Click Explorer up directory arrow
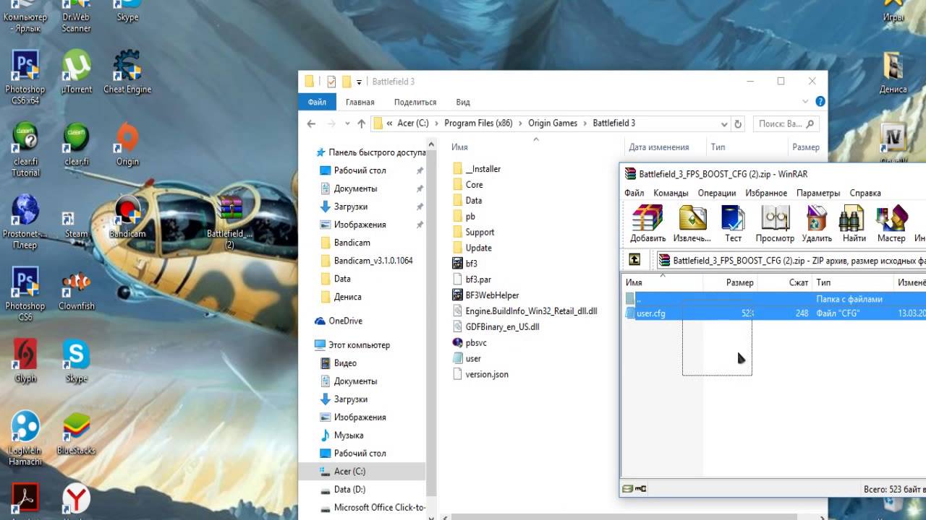Screen dimensions: 926x520 coord(362,123)
